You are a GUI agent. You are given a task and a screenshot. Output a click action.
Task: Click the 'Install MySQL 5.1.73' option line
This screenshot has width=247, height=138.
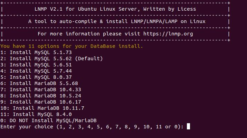36,52
